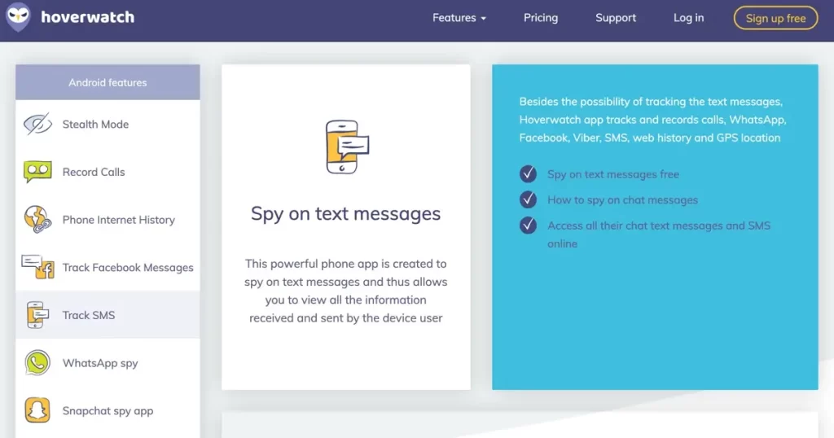Viewport: 834px width, 438px height.
Task: Expand the Features dropdown menu
Action: pos(459,18)
